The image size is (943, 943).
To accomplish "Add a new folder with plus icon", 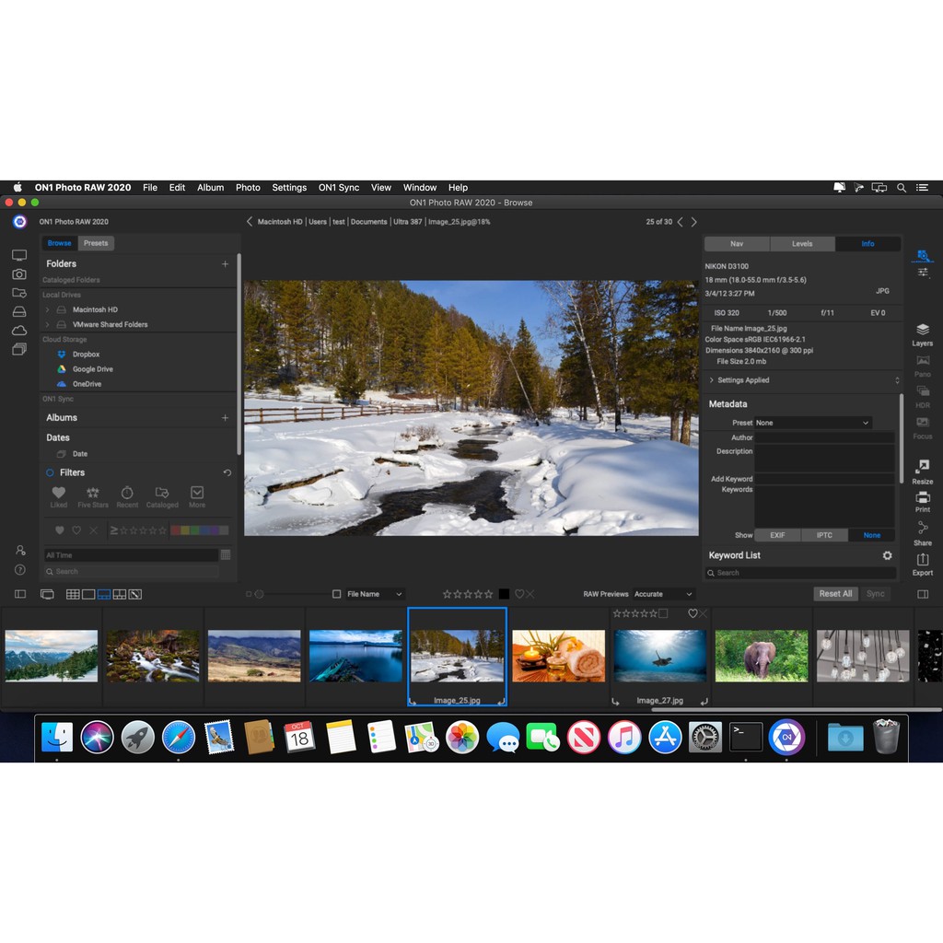I will tap(225, 264).
